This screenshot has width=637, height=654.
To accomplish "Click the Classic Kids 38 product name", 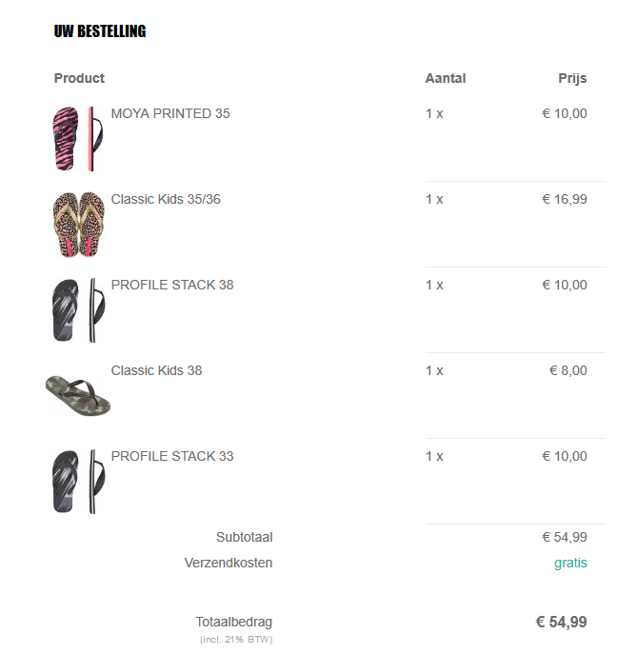I will (156, 371).
